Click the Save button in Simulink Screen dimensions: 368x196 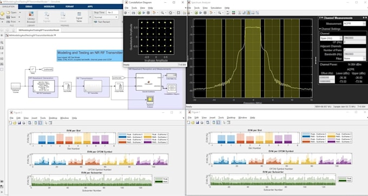point(11,17)
